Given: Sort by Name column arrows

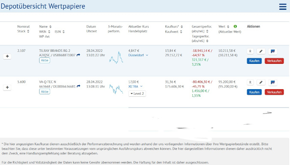Looking at the screenshot, I should pyautogui.click(x=50, y=27).
